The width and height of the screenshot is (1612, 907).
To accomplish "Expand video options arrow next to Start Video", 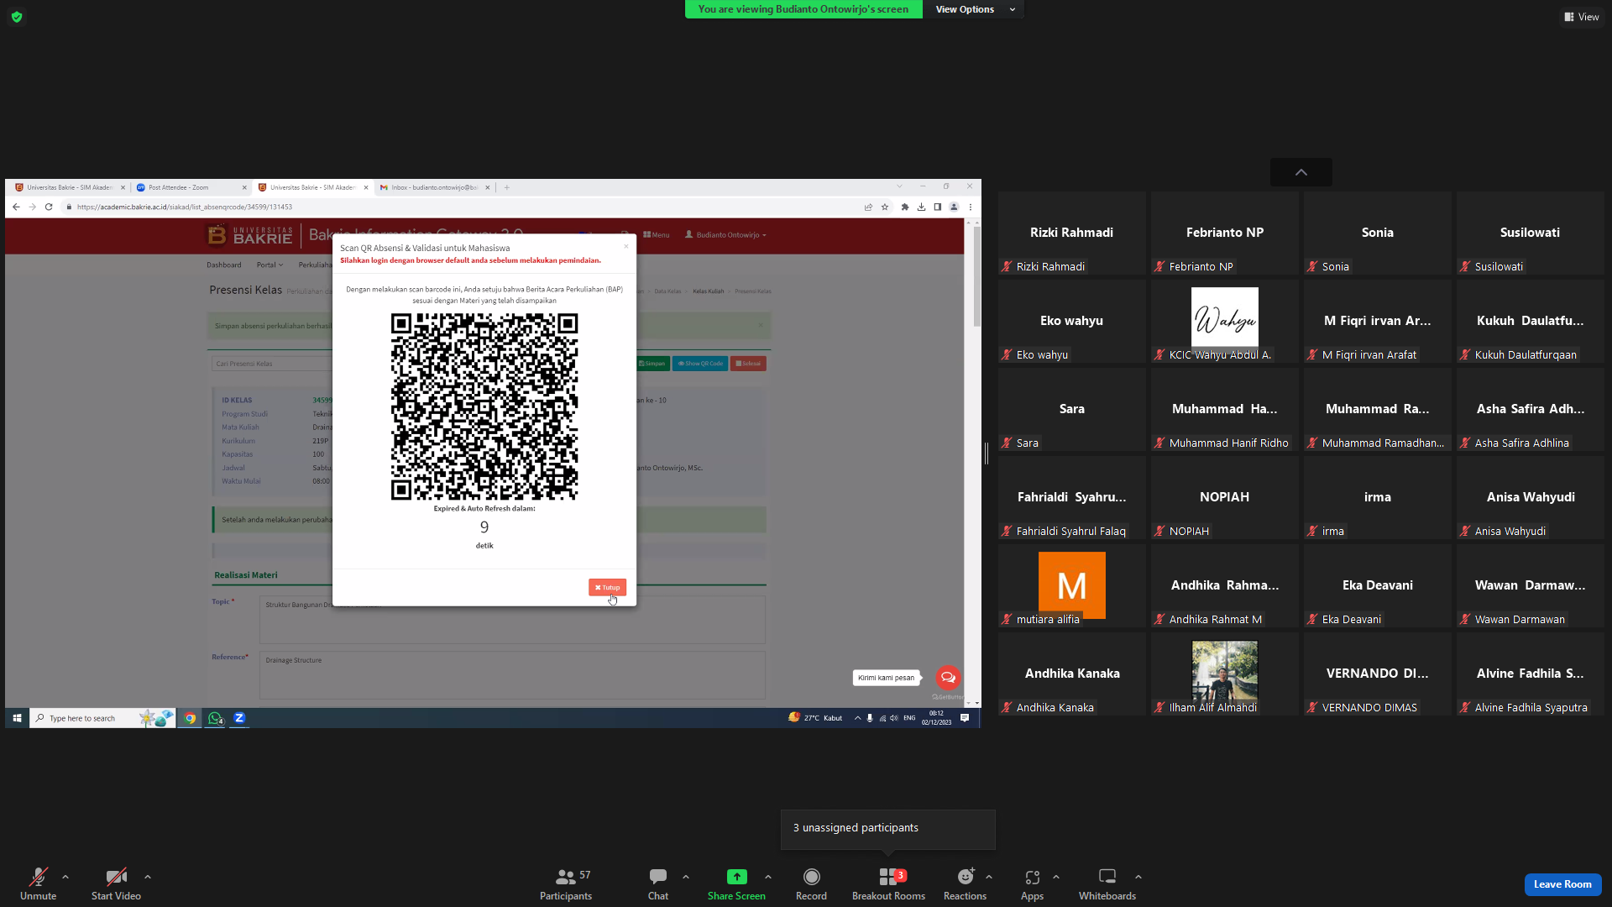I will tap(148, 877).
